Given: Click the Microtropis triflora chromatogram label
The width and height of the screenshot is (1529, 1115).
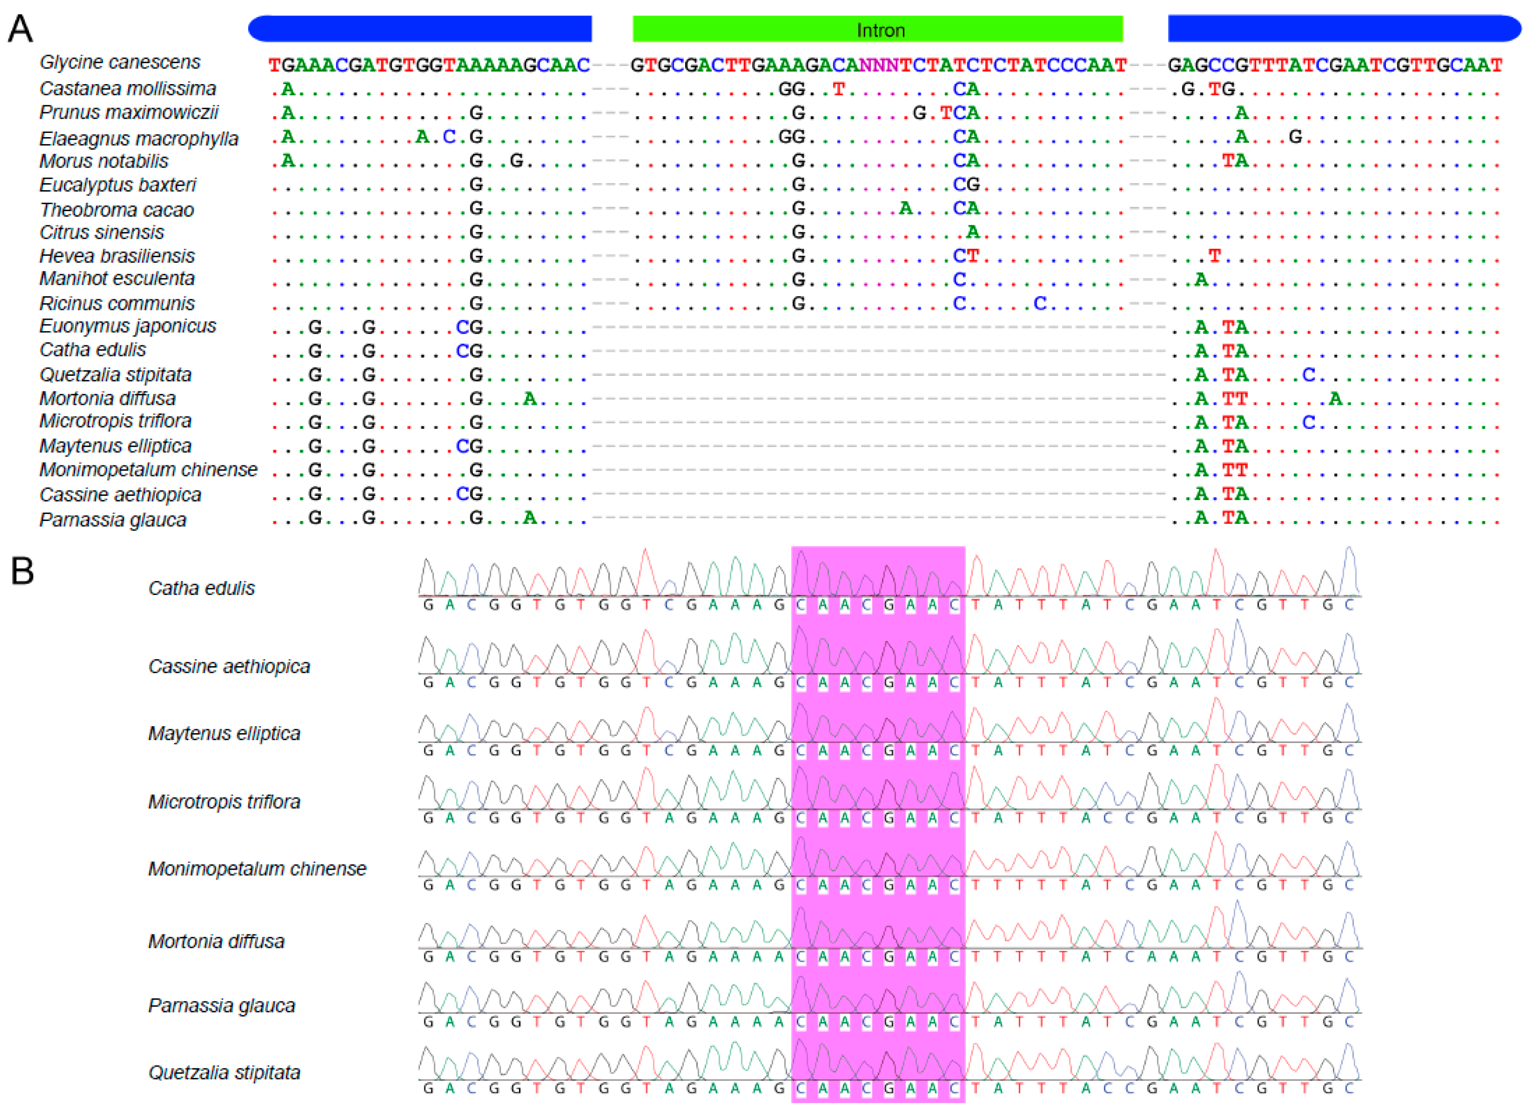Looking at the screenshot, I should click(223, 802).
